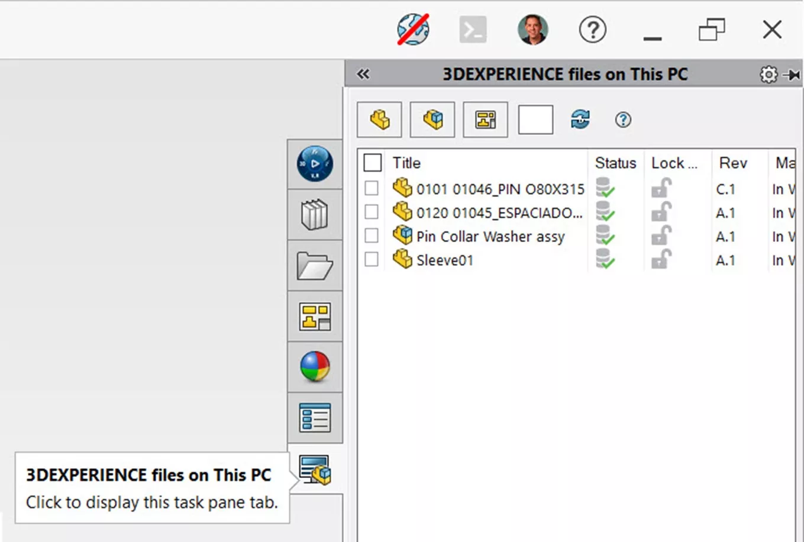The image size is (804, 542).
Task: Open the View Palette task pane tab
Action: click(x=315, y=317)
